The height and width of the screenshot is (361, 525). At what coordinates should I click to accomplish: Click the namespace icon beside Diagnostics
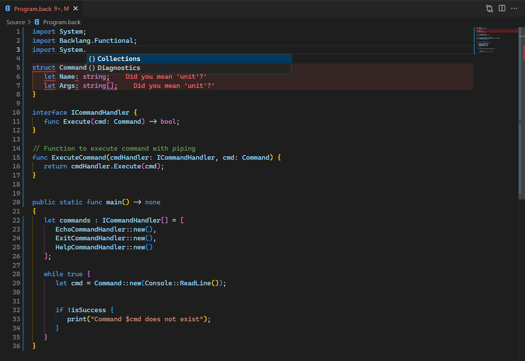pyautogui.click(x=92, y=68)
